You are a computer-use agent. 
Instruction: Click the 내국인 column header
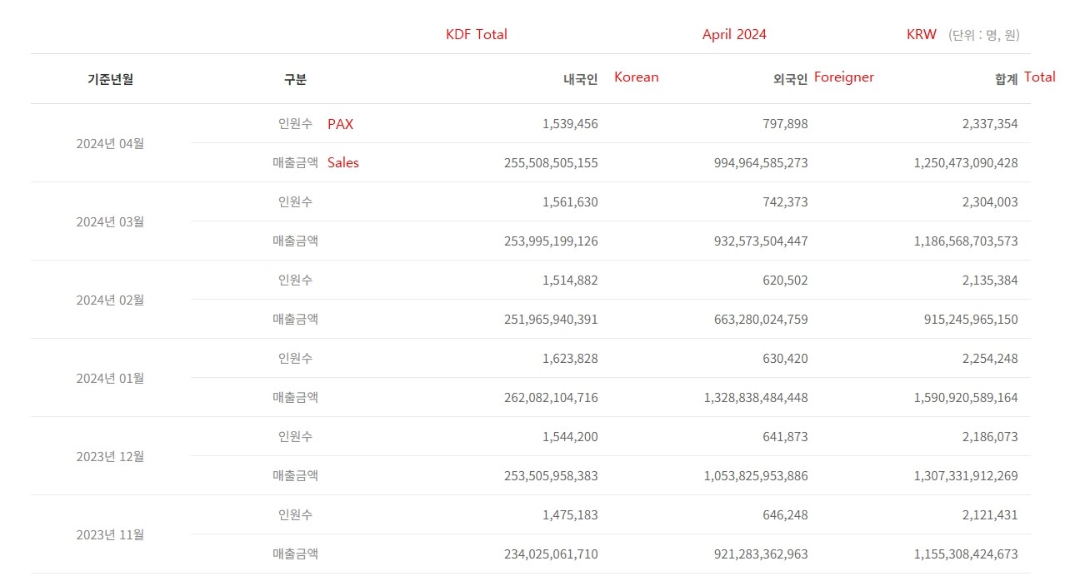coord(581,80)
